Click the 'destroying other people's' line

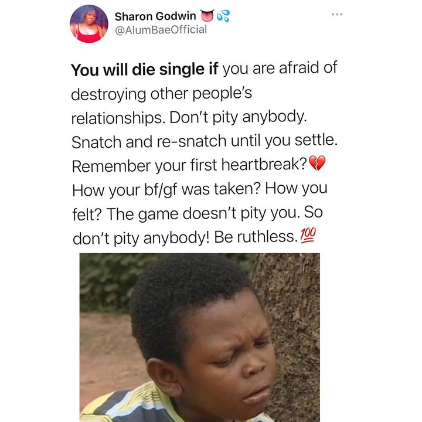click(x=162, y=94)
